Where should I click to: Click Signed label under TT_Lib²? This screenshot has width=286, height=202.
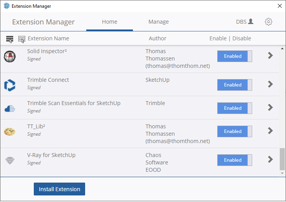click(34, 134)
